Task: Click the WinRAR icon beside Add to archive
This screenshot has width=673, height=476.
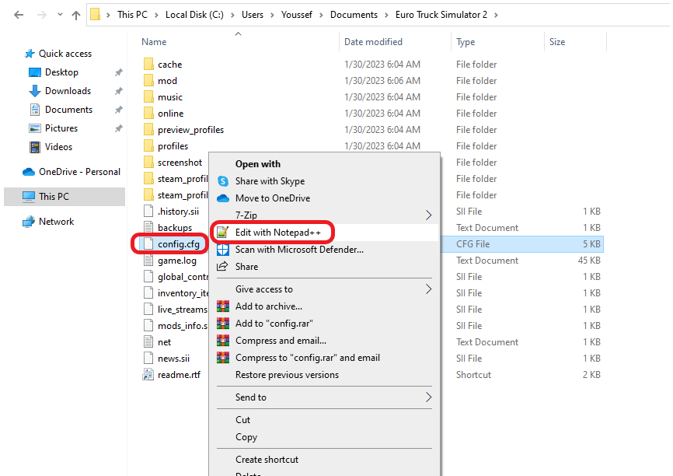Action: pos(223,306)
